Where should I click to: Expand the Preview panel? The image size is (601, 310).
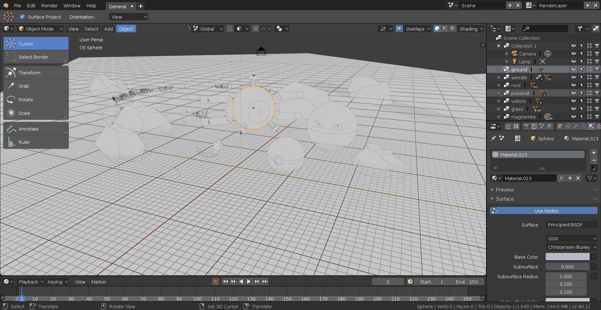coord(505,190)
